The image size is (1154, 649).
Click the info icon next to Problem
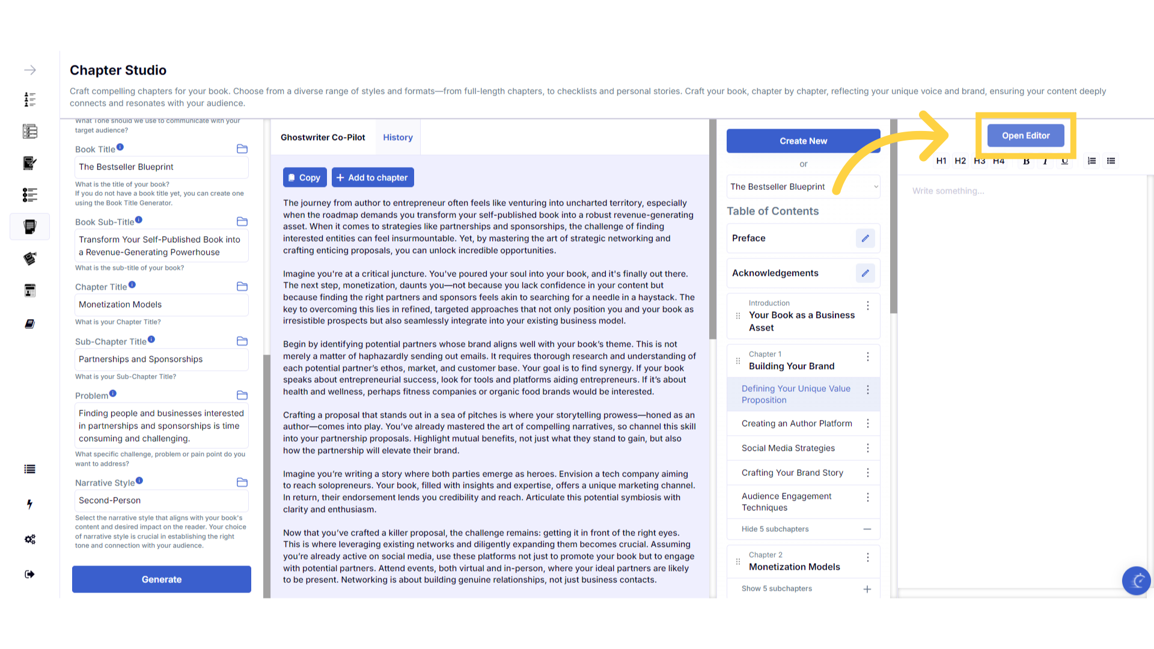click(x=113, y=394)
